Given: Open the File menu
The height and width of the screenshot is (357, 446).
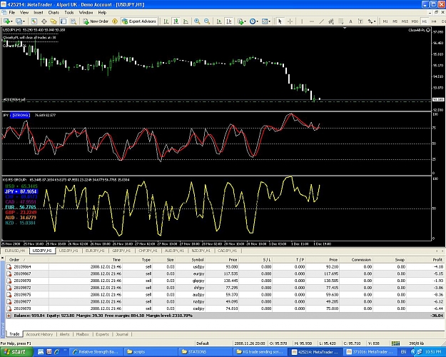Looking at the screenshot, I should 12,13.
